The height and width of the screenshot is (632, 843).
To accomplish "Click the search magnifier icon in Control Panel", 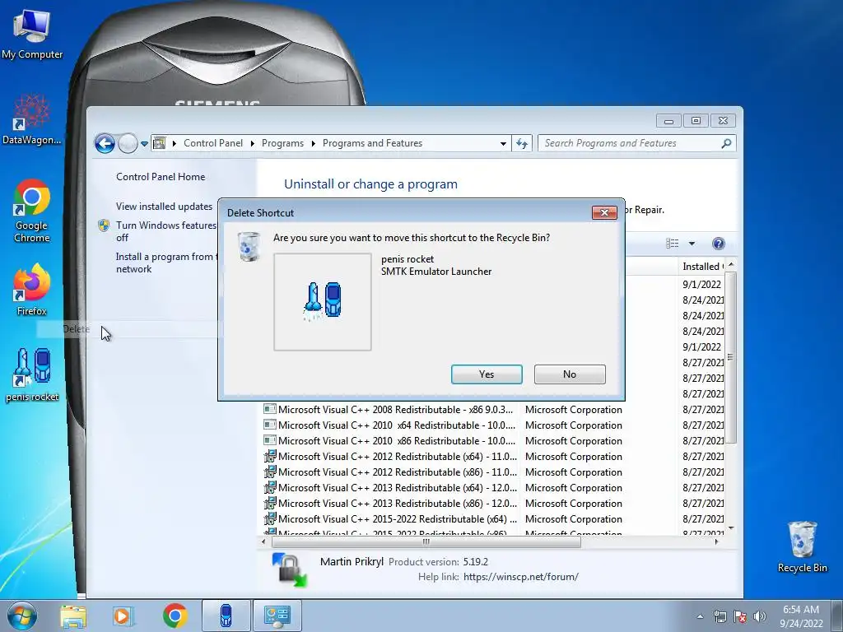I will pos(726,143).
